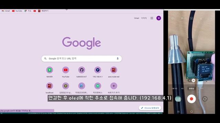Open the localhost shortcut tile
The width and height of the screenshot is (220, 123).
point(49,88)
